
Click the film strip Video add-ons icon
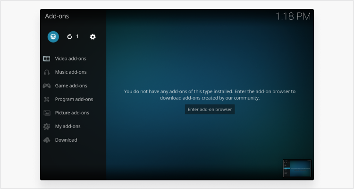[47, 59]
